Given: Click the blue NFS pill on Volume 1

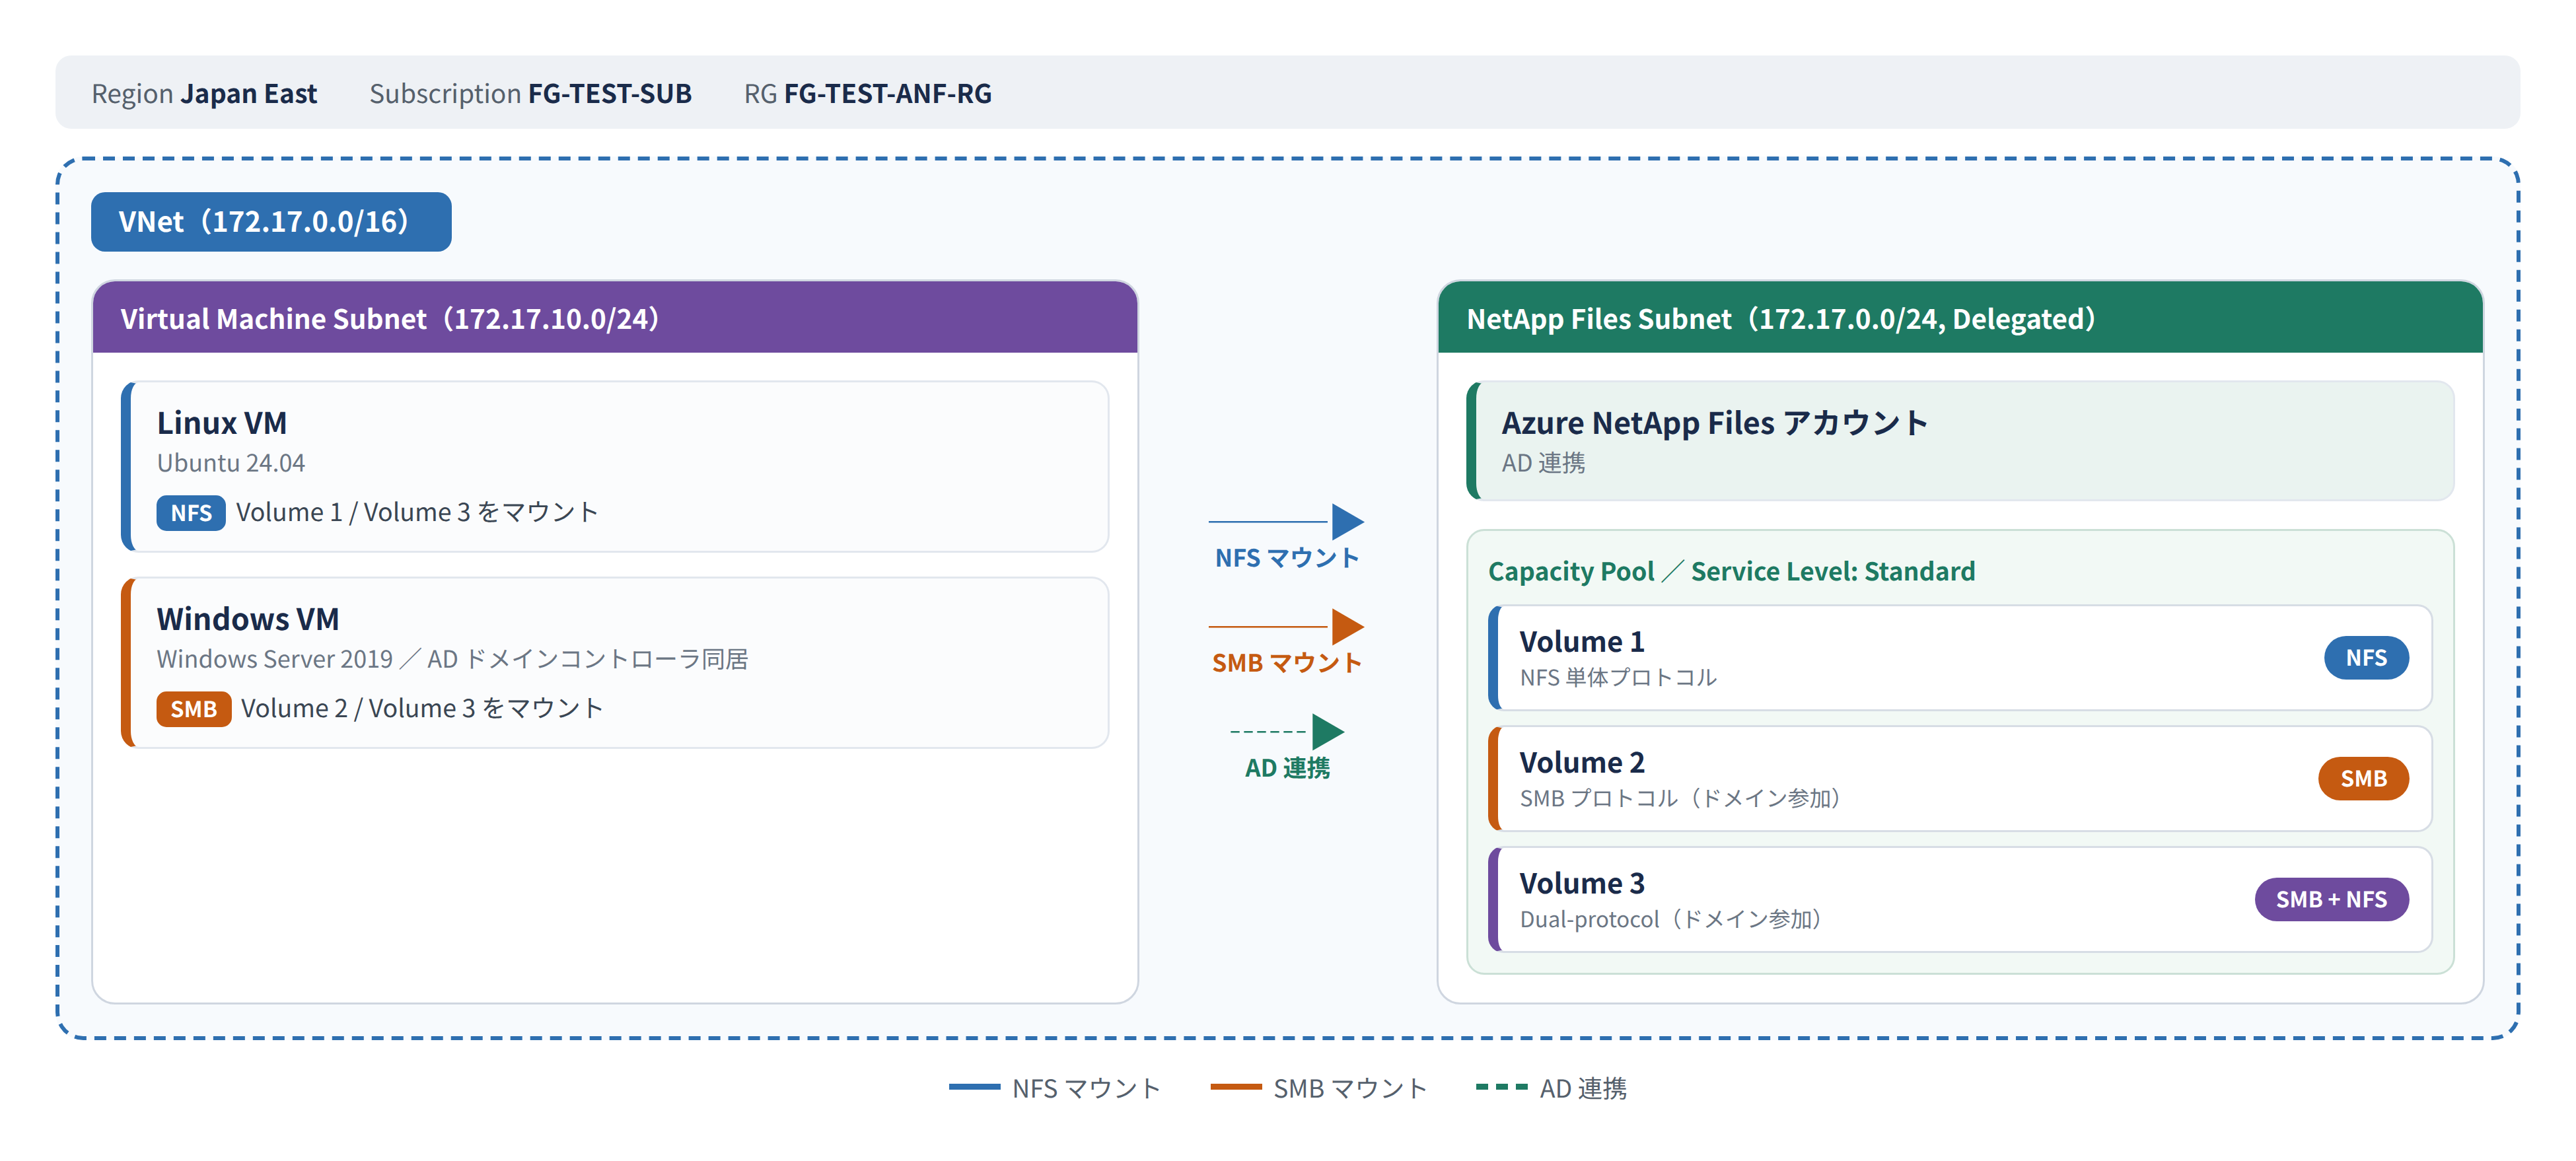Looking at the screenshot, I should [x=2366, y=658].
